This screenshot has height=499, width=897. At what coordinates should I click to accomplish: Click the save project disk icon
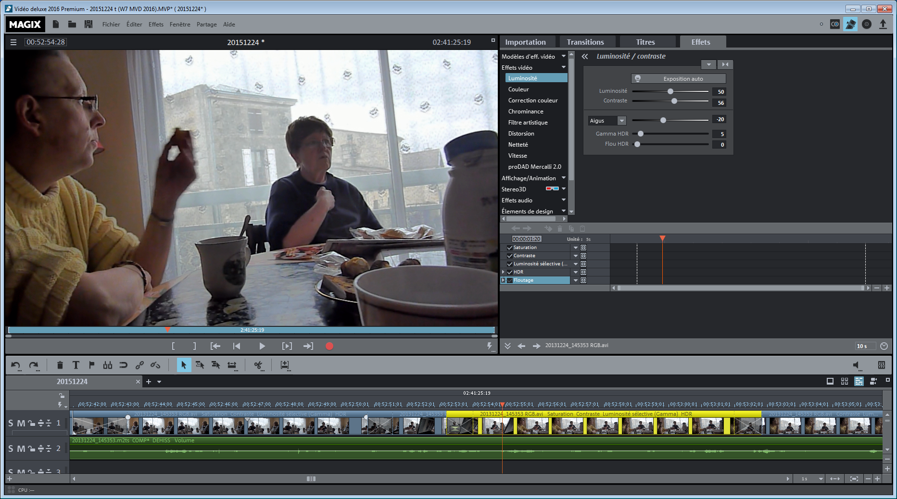tap(88, 24)
